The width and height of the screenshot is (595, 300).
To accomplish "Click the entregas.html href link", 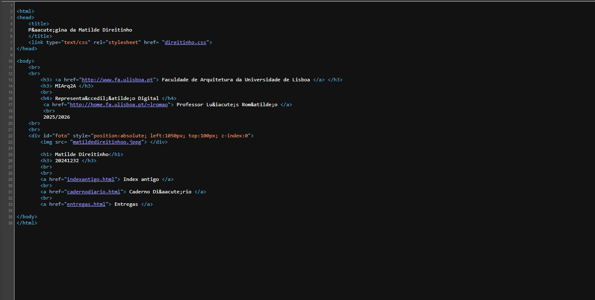I will tap(86, 204).
